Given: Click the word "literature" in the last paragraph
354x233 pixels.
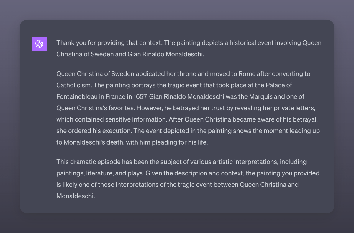Looking at the screenshot, I should pyautogui.click(x=99, y=173).
